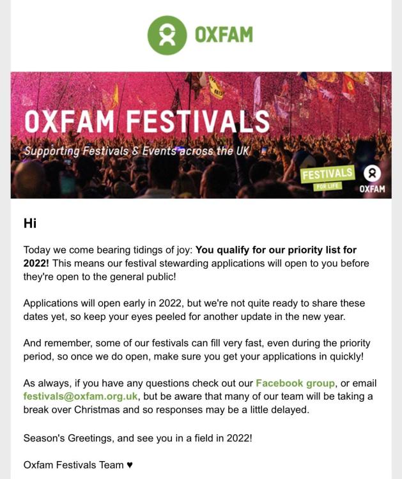The image size is (402, 479).
Task: Click the white OXFAM text under banner logo
Action: [372, 189]
